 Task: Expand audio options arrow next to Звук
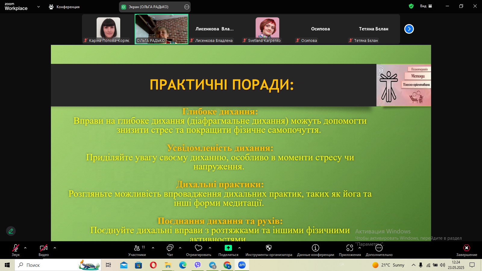click(x=25, y=248)
